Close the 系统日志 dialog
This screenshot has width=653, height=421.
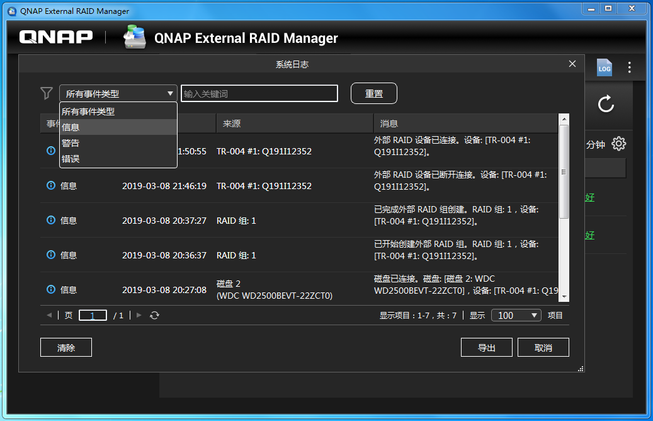572,64
